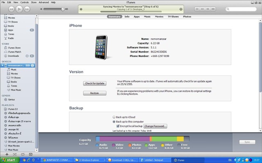
Task: Select the Summary tab
Action: coord(115,17)
